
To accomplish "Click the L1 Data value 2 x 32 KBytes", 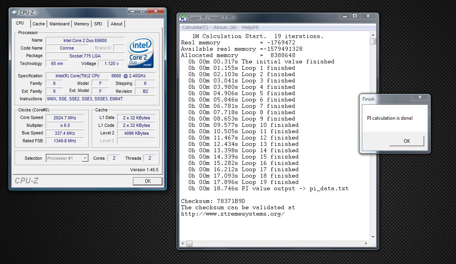I will click(x=137, y=118).
